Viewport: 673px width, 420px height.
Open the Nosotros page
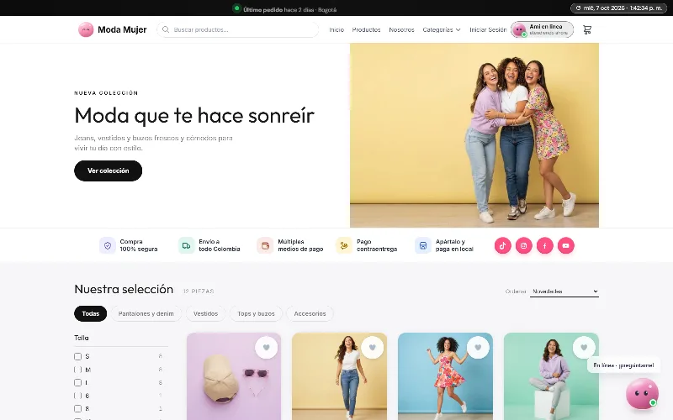[x=401, y=29]
